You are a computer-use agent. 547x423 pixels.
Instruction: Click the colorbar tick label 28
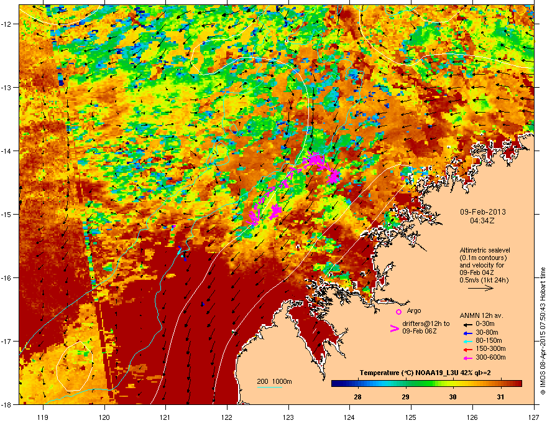357,397
